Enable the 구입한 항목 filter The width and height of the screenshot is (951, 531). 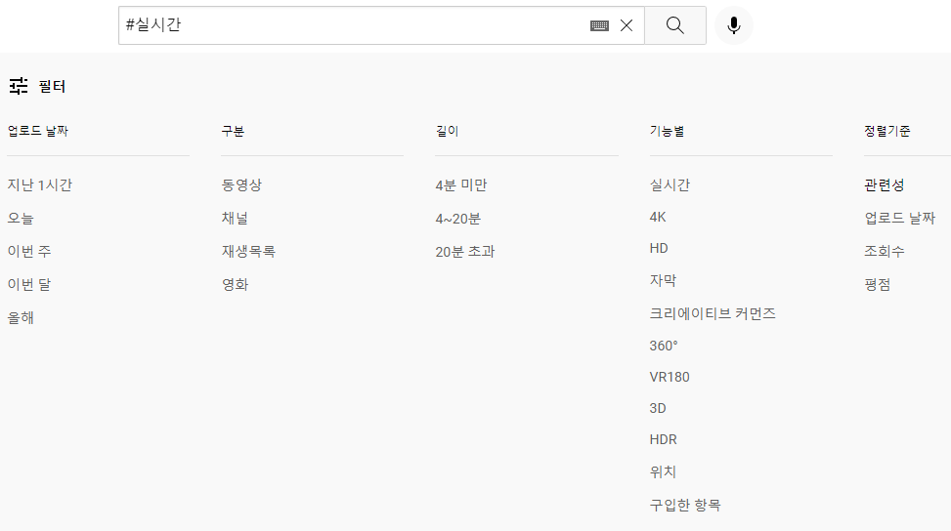685,505
